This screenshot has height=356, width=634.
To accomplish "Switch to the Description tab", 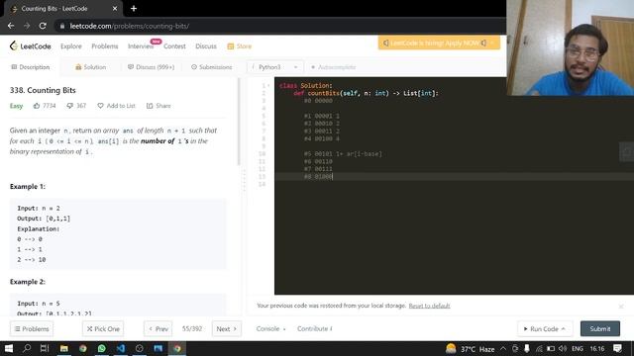I will tap(31, 67).
